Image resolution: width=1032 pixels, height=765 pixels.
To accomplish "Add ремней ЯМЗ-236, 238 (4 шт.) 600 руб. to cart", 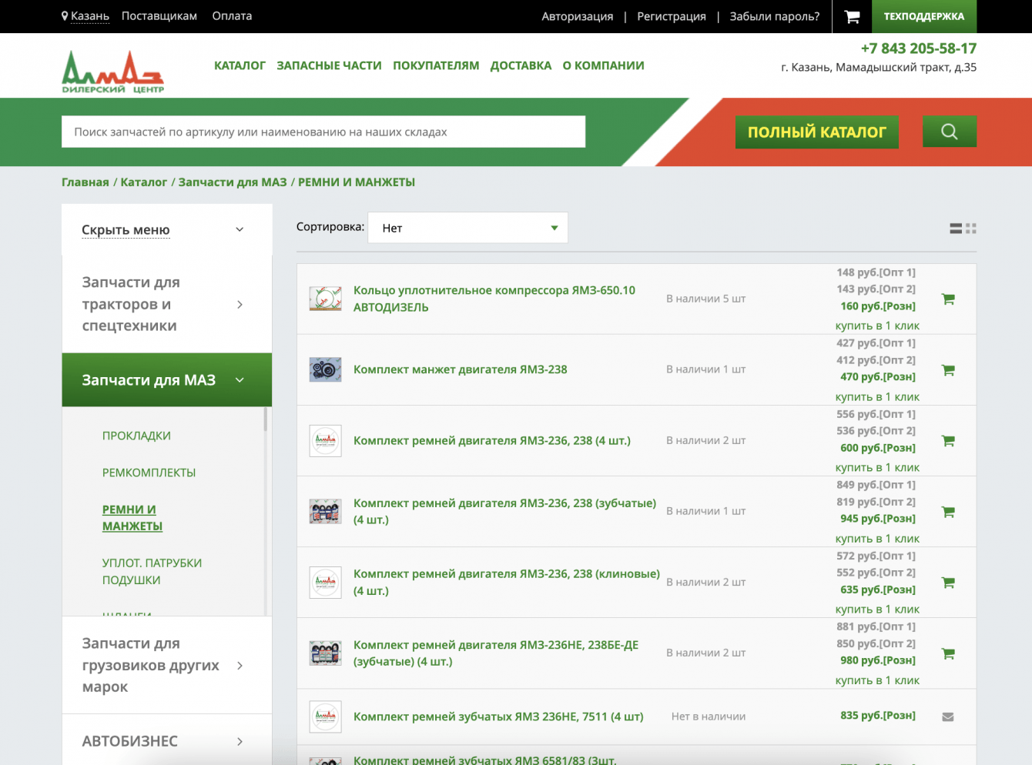I will pyautogui.click(x=948, y=441).
